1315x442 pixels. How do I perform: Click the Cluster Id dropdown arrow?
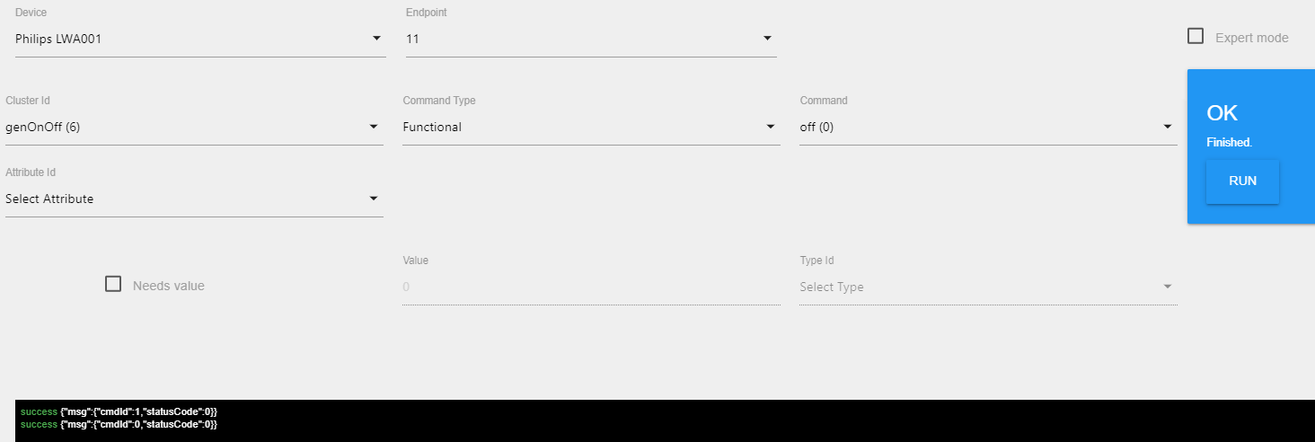(x=374, y=127)
